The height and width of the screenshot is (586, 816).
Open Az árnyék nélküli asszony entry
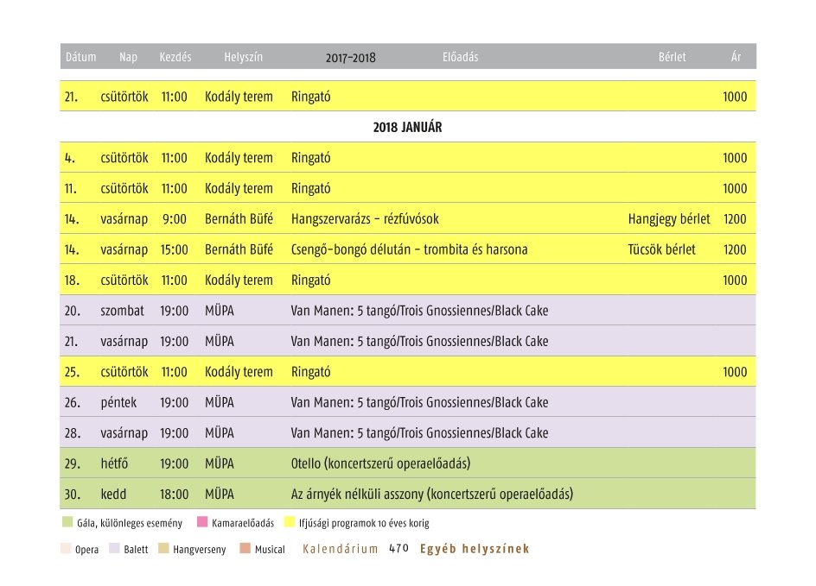pos(432,495)
